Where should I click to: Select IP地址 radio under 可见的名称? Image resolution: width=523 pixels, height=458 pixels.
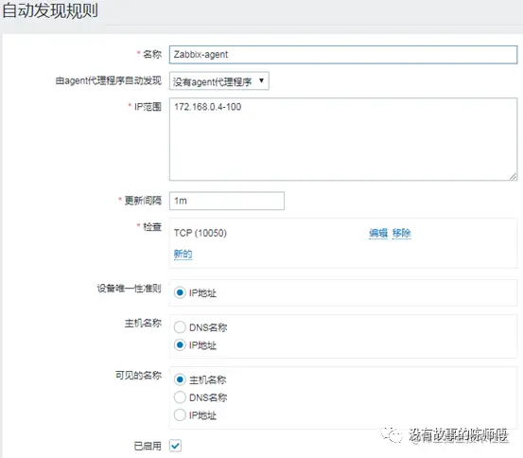tap(180, 414)
